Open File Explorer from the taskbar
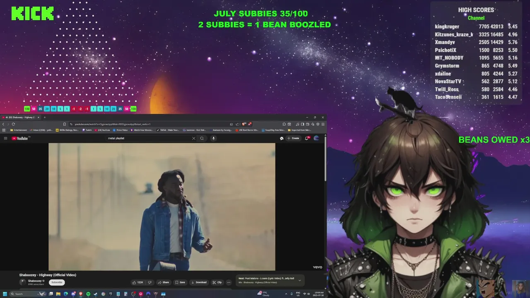This screenshot has width=530, height=298. (x=58, y=294)
